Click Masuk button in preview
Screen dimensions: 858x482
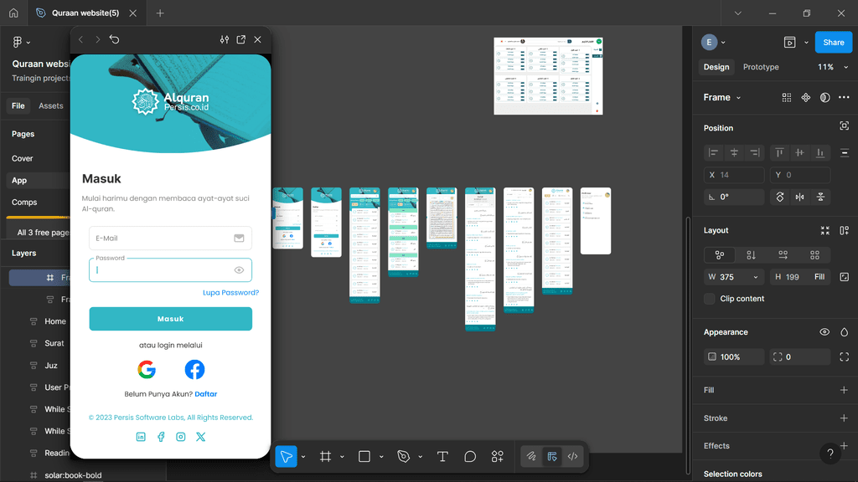[x=171, y=319]
